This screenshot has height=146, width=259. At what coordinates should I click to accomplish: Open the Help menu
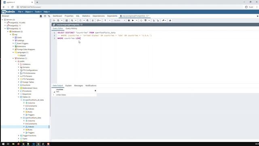pos(47,12)
